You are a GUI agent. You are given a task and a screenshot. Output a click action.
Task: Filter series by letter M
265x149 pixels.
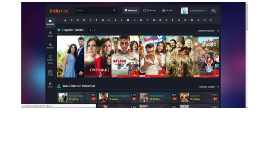click(x=128, y=20)
